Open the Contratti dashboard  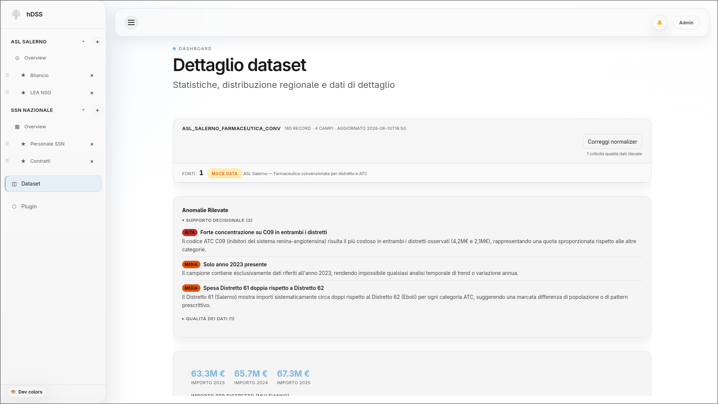[x=40, y=161]
